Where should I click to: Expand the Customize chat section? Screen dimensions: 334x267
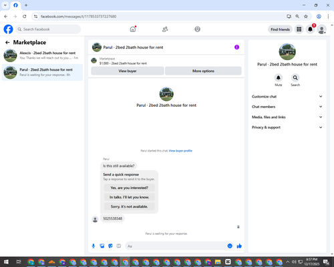pyautogui.click(x=287, y=97)
